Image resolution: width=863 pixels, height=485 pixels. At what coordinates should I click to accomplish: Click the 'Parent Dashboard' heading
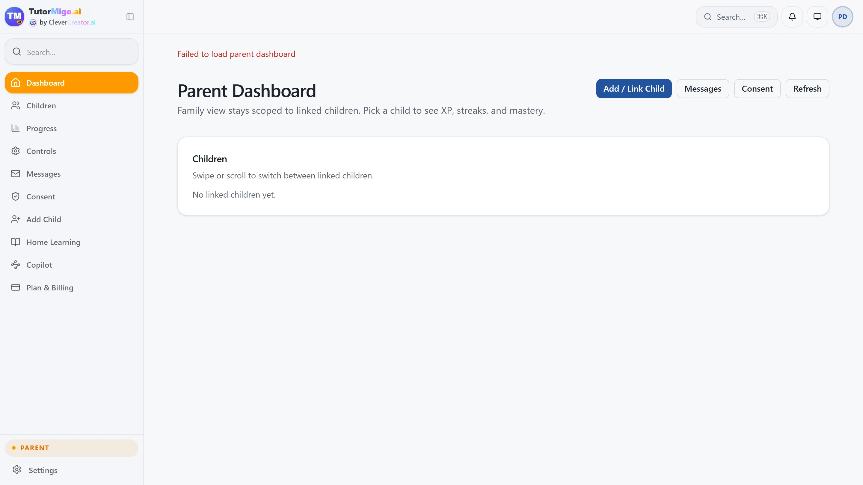pos(247,91)
